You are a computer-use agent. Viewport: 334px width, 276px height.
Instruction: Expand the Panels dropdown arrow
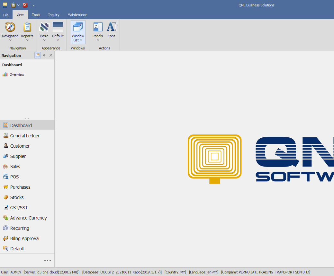[98, 40]
